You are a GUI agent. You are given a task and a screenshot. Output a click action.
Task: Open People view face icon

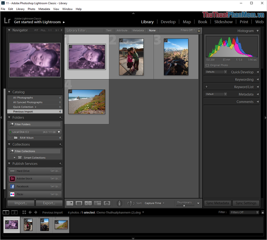[x=107, y=203]
